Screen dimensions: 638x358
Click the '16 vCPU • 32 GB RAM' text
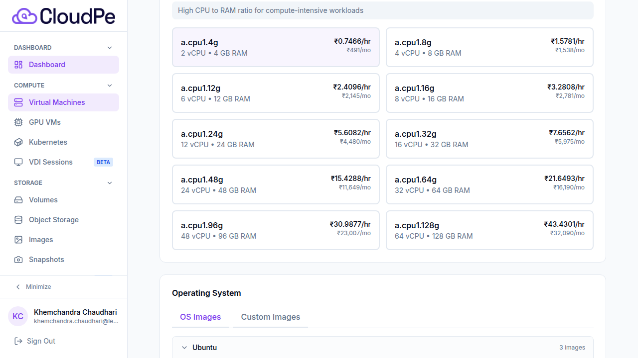(432, 145)
